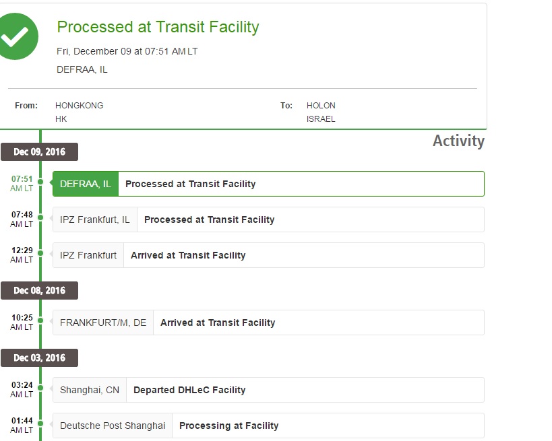
Task: Click the Processed at Transit Facility header title
Action: pyautogui.click(x=158, y=27)
